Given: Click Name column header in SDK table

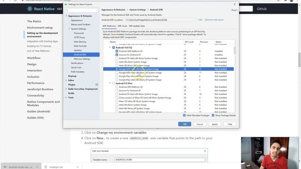Looking at the screenshot, I should coord(113,42).
